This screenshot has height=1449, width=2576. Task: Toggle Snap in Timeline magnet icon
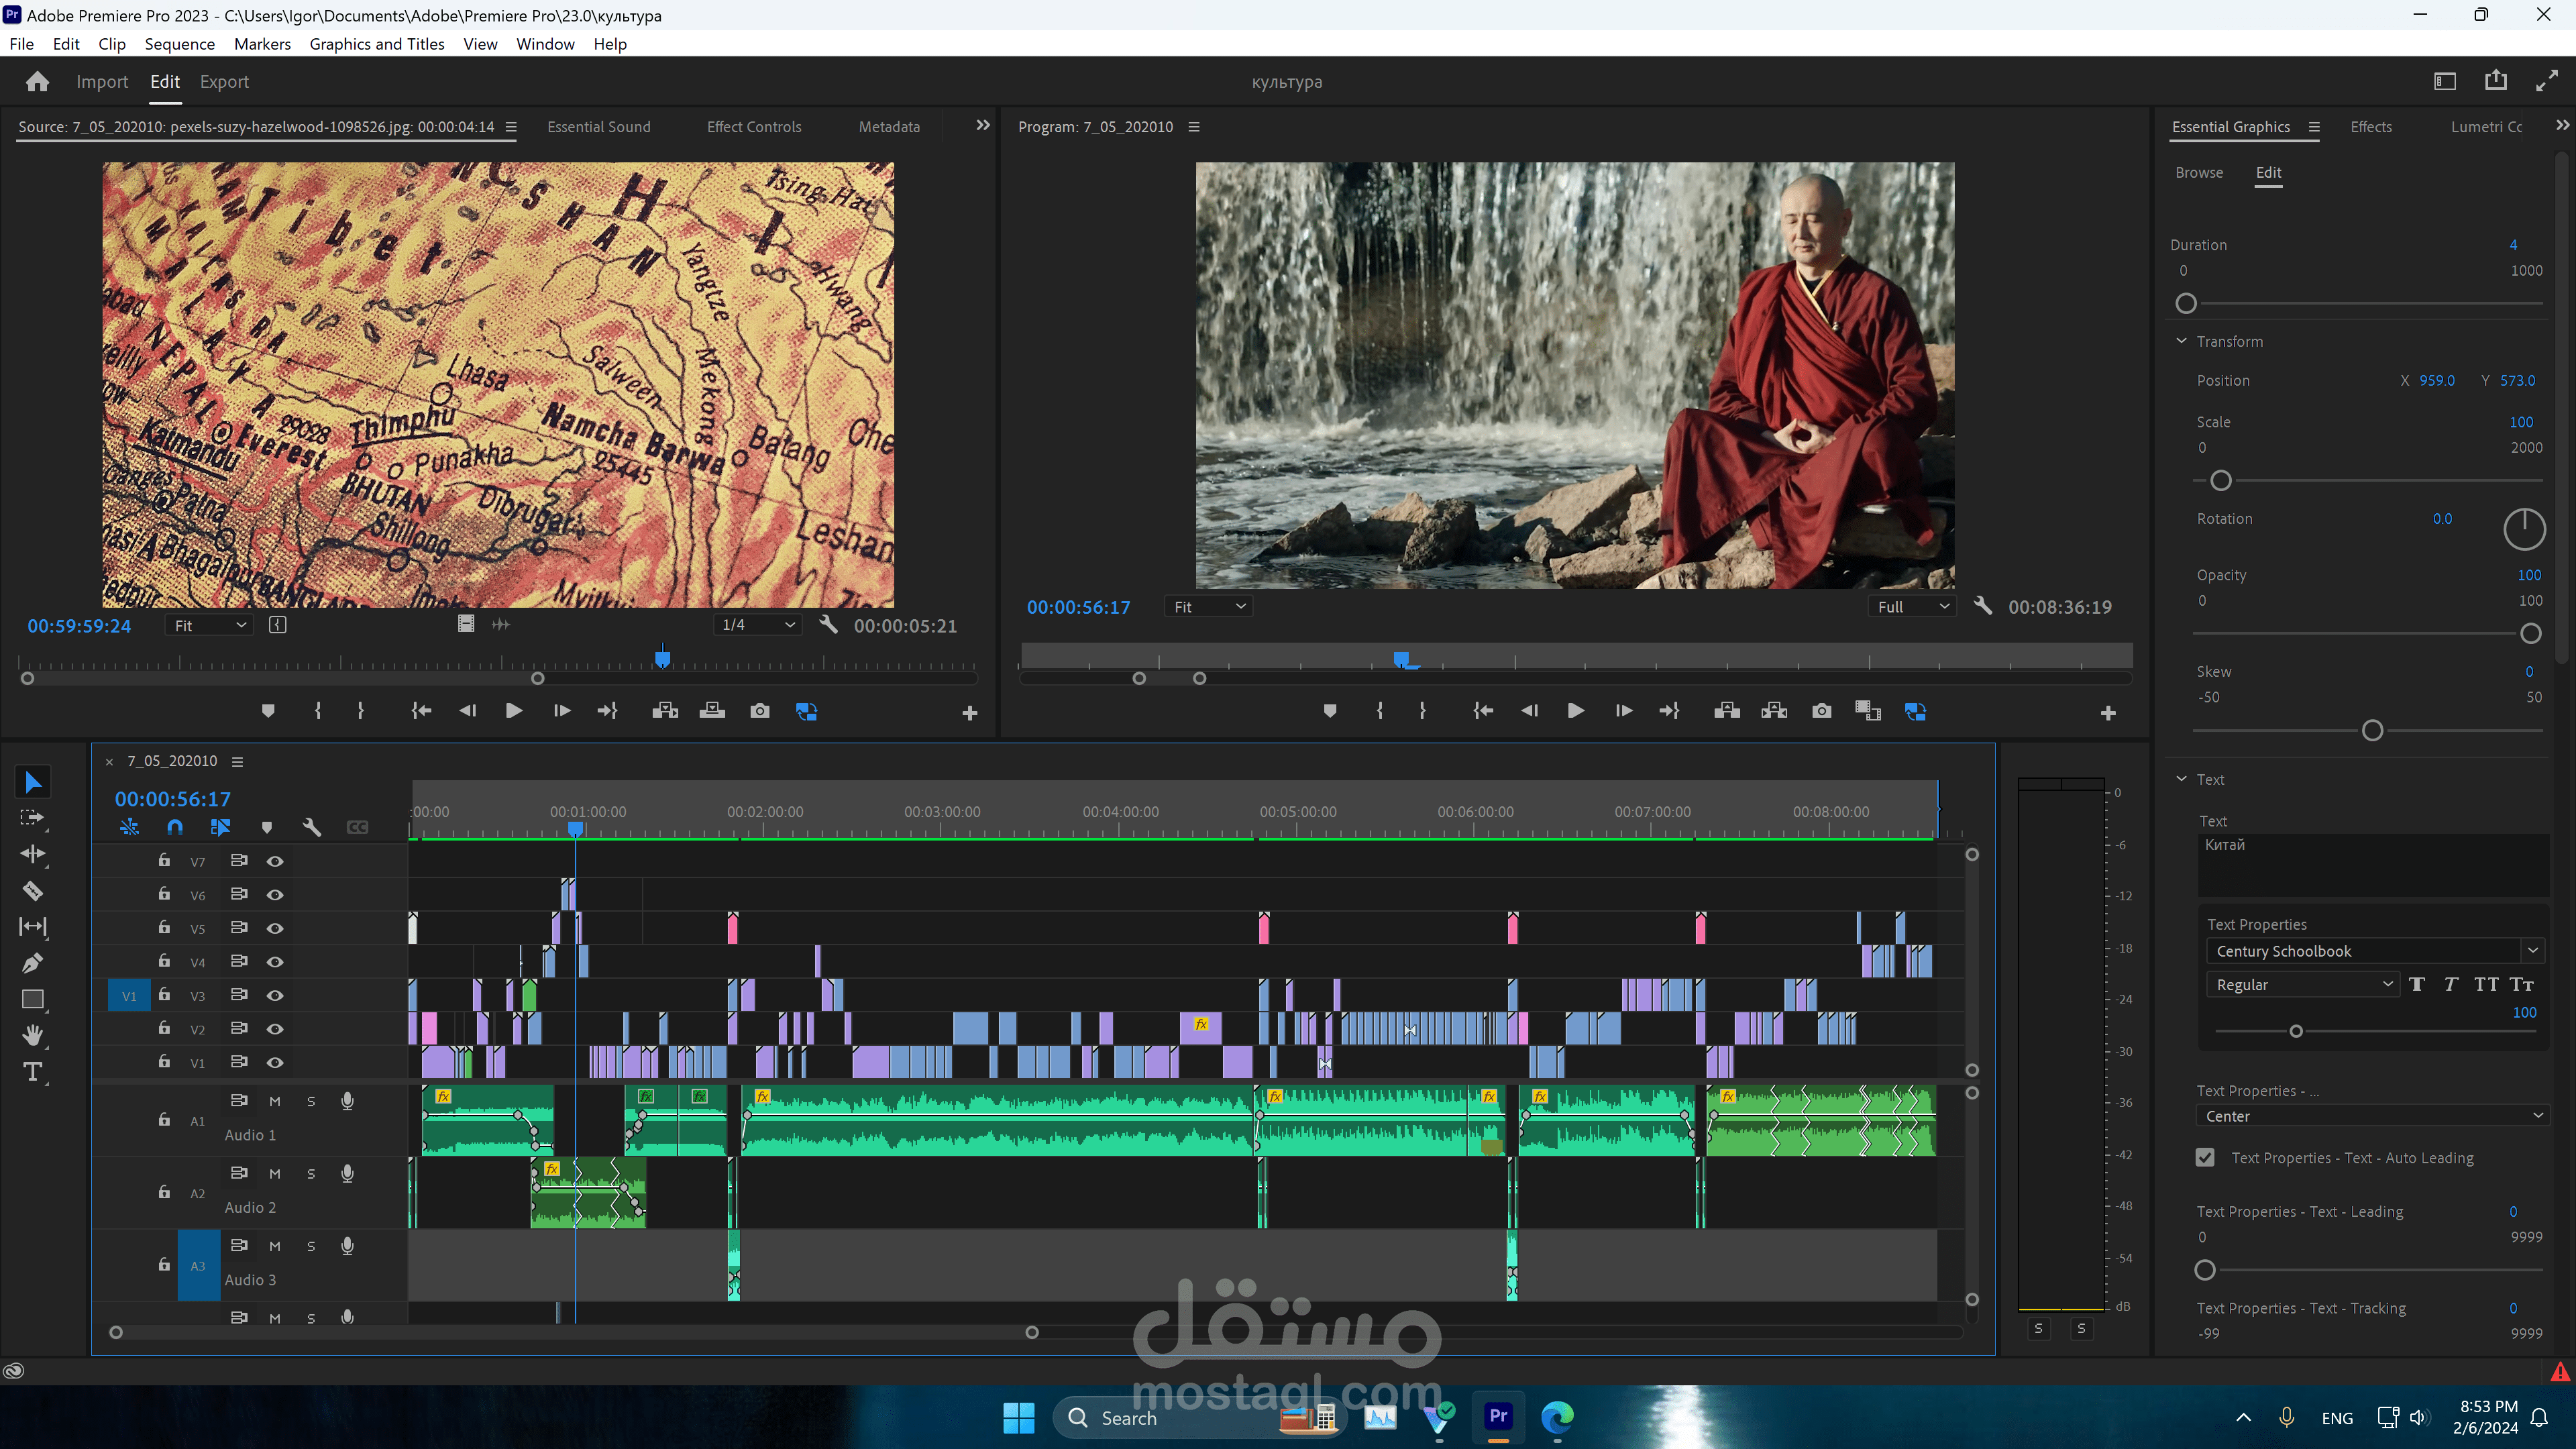(175, 827)
